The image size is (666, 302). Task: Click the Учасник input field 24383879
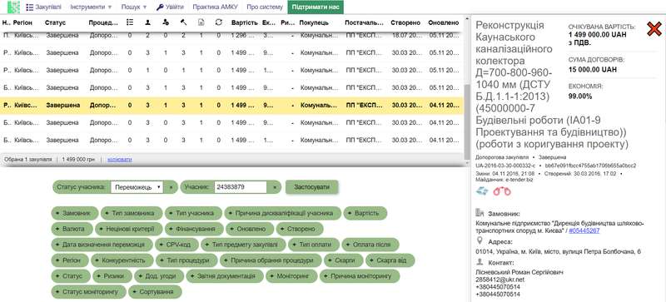240,187
